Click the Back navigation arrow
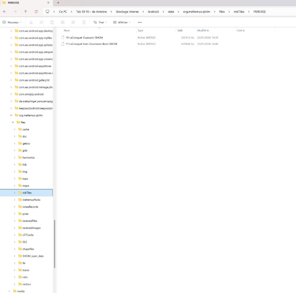The width and height of the screenshot is (296, 293). [x=4, y=11]
